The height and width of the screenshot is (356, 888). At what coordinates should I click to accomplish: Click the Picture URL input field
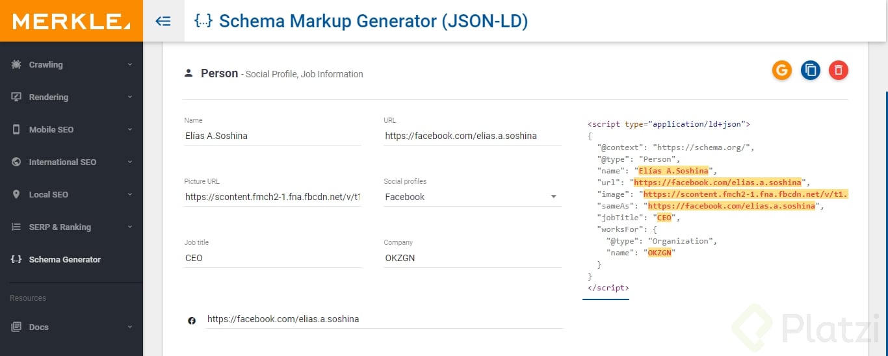272,197
